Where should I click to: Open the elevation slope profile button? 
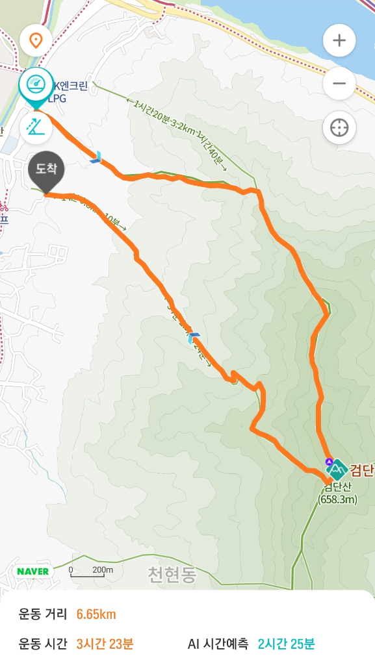[x=36, y=127]
